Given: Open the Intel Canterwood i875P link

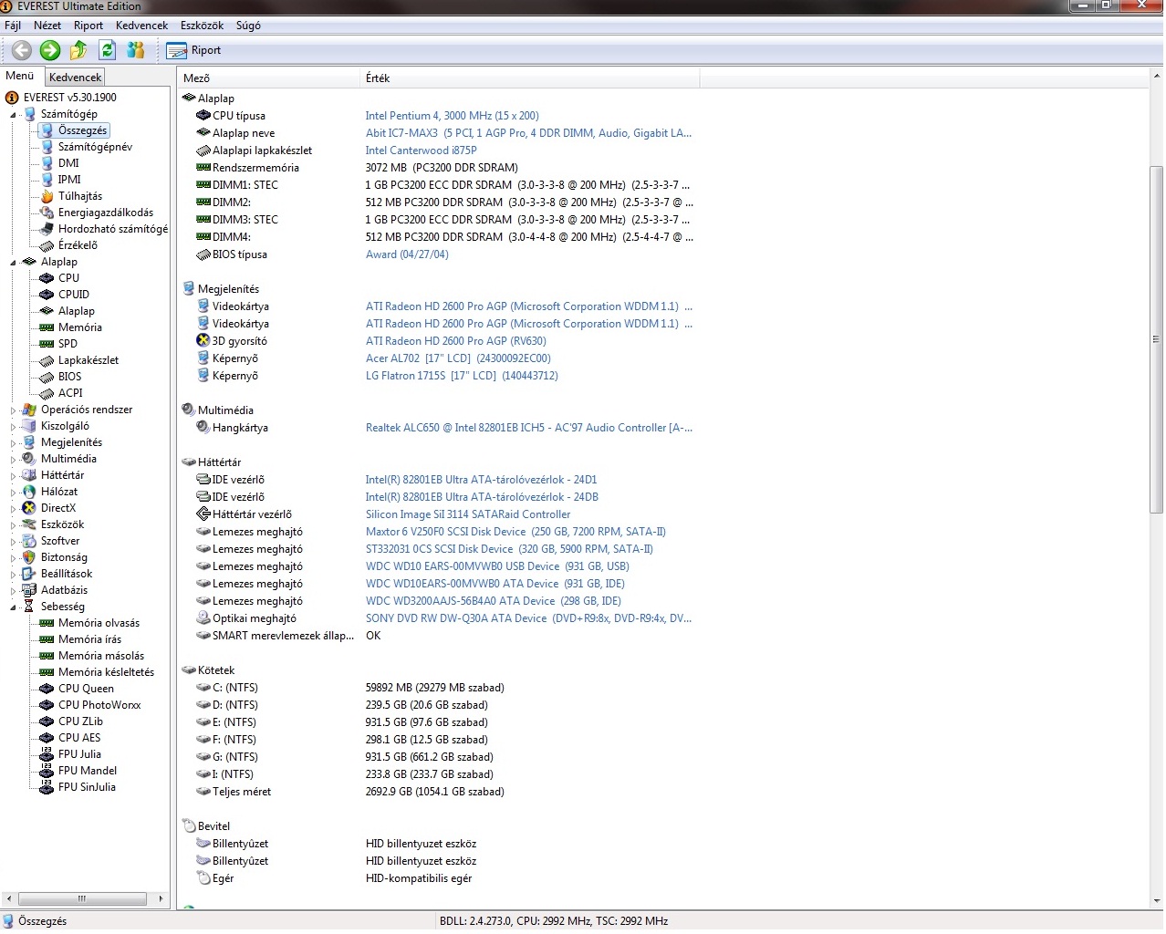Looking at the screenshot, I should (422, 150).
